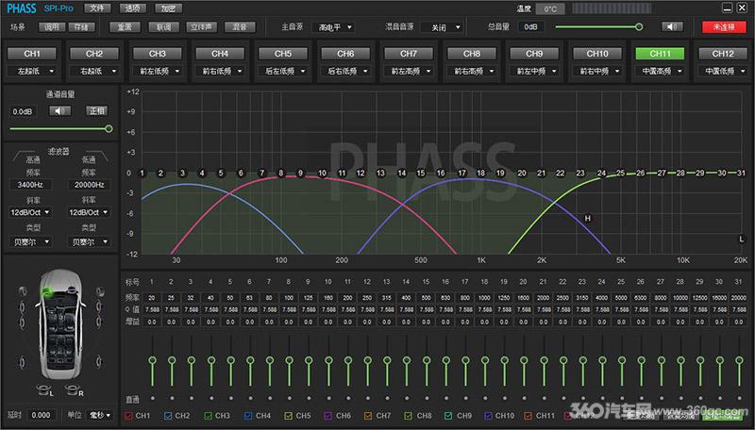Select EQ node 17 on graph

point(461,174)
